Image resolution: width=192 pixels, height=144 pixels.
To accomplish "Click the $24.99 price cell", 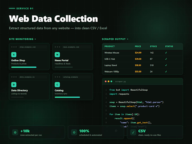I will pyautogui.click(x=138, y=53).
